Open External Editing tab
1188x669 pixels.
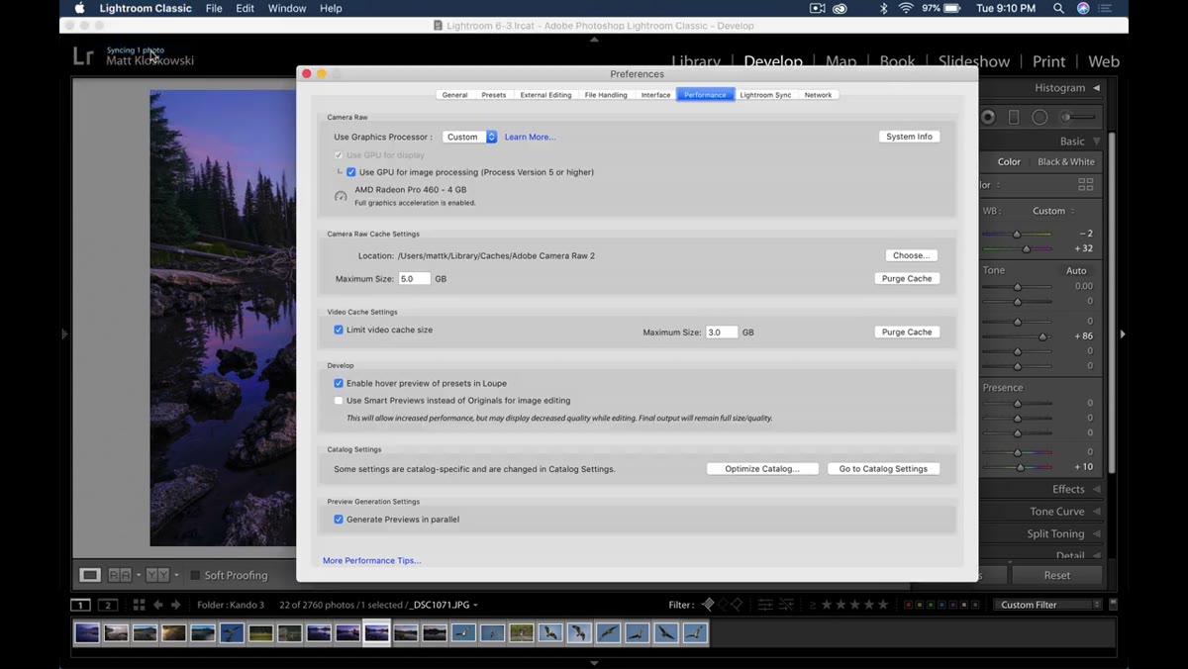pos(545,95)
